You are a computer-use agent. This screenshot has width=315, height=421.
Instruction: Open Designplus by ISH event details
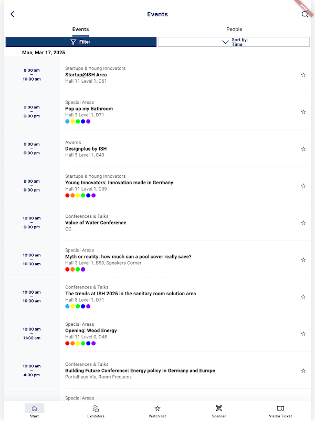tap(85, 149)
